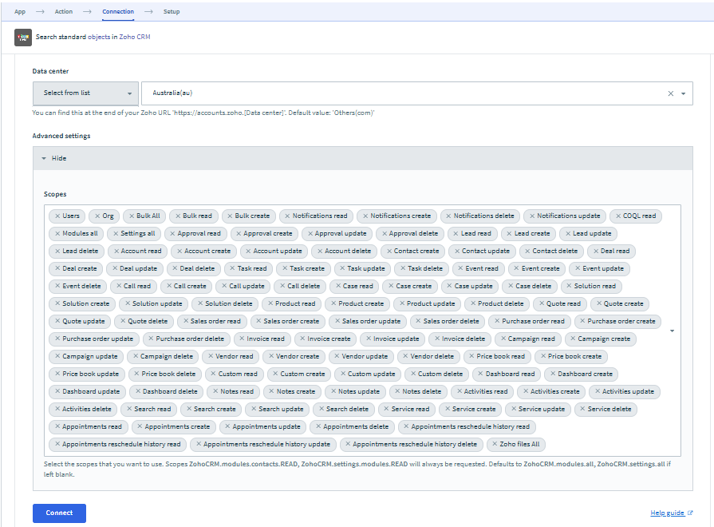Remove the Dashboard read scope tag
The width and height of the screenshot is (714, 527).
[480, 374]
